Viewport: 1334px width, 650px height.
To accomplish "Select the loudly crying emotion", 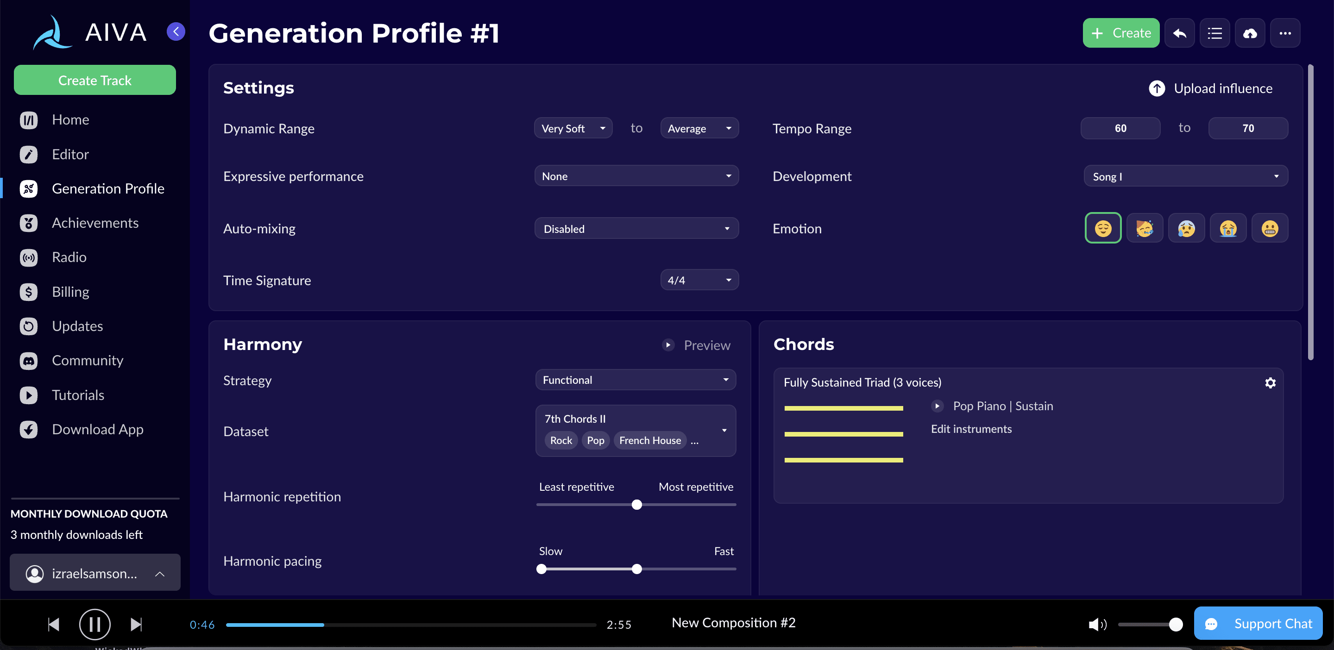I will point(1228,228).
